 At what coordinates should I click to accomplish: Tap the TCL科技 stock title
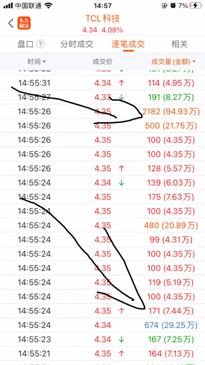pyautogui.click(x=102, y=19)
